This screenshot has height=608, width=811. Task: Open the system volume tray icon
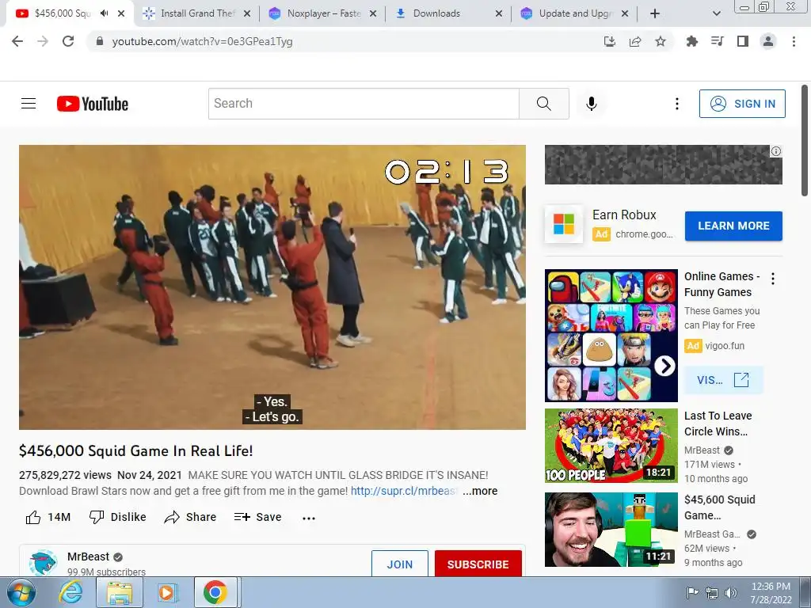[x=731, y=593]
